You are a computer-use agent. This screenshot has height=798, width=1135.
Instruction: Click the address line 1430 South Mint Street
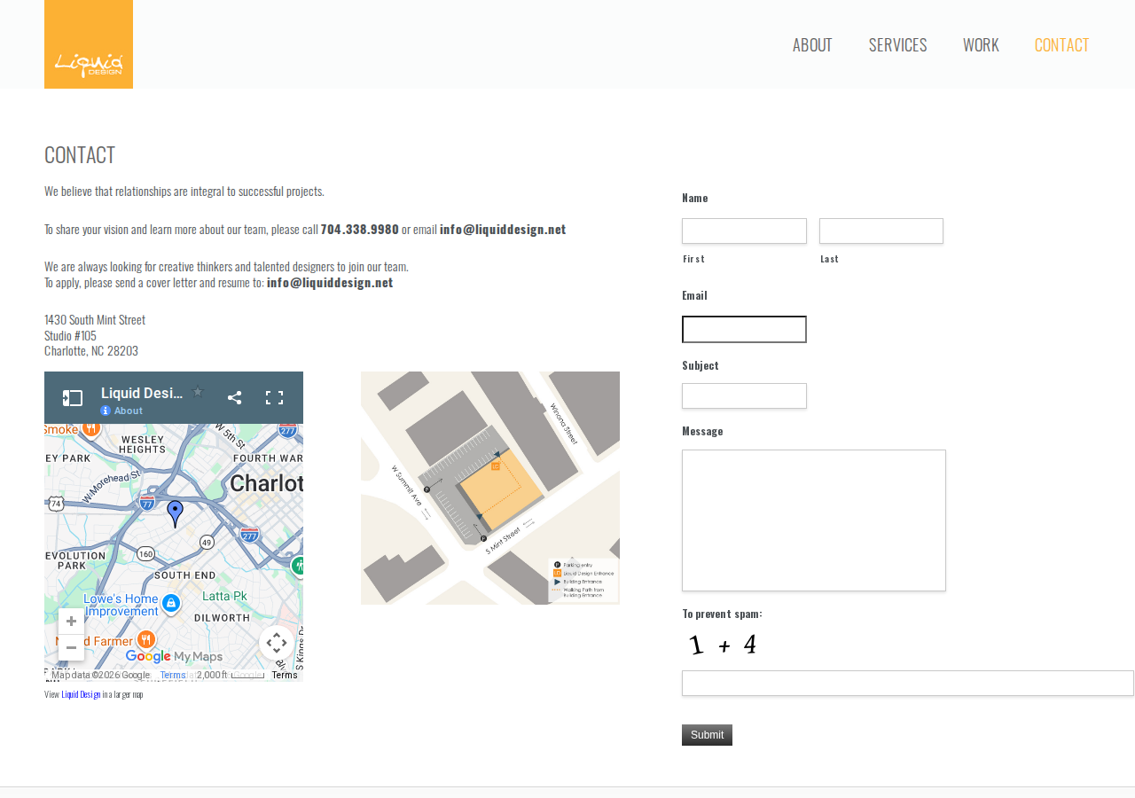click(95, 319)
